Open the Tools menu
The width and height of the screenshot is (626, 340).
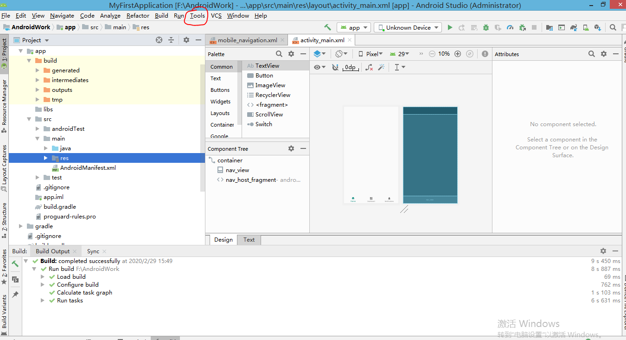(197, 15)
